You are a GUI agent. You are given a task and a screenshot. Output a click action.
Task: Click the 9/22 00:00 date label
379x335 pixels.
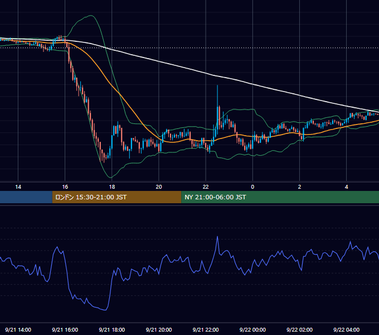(x=252, y=329)
